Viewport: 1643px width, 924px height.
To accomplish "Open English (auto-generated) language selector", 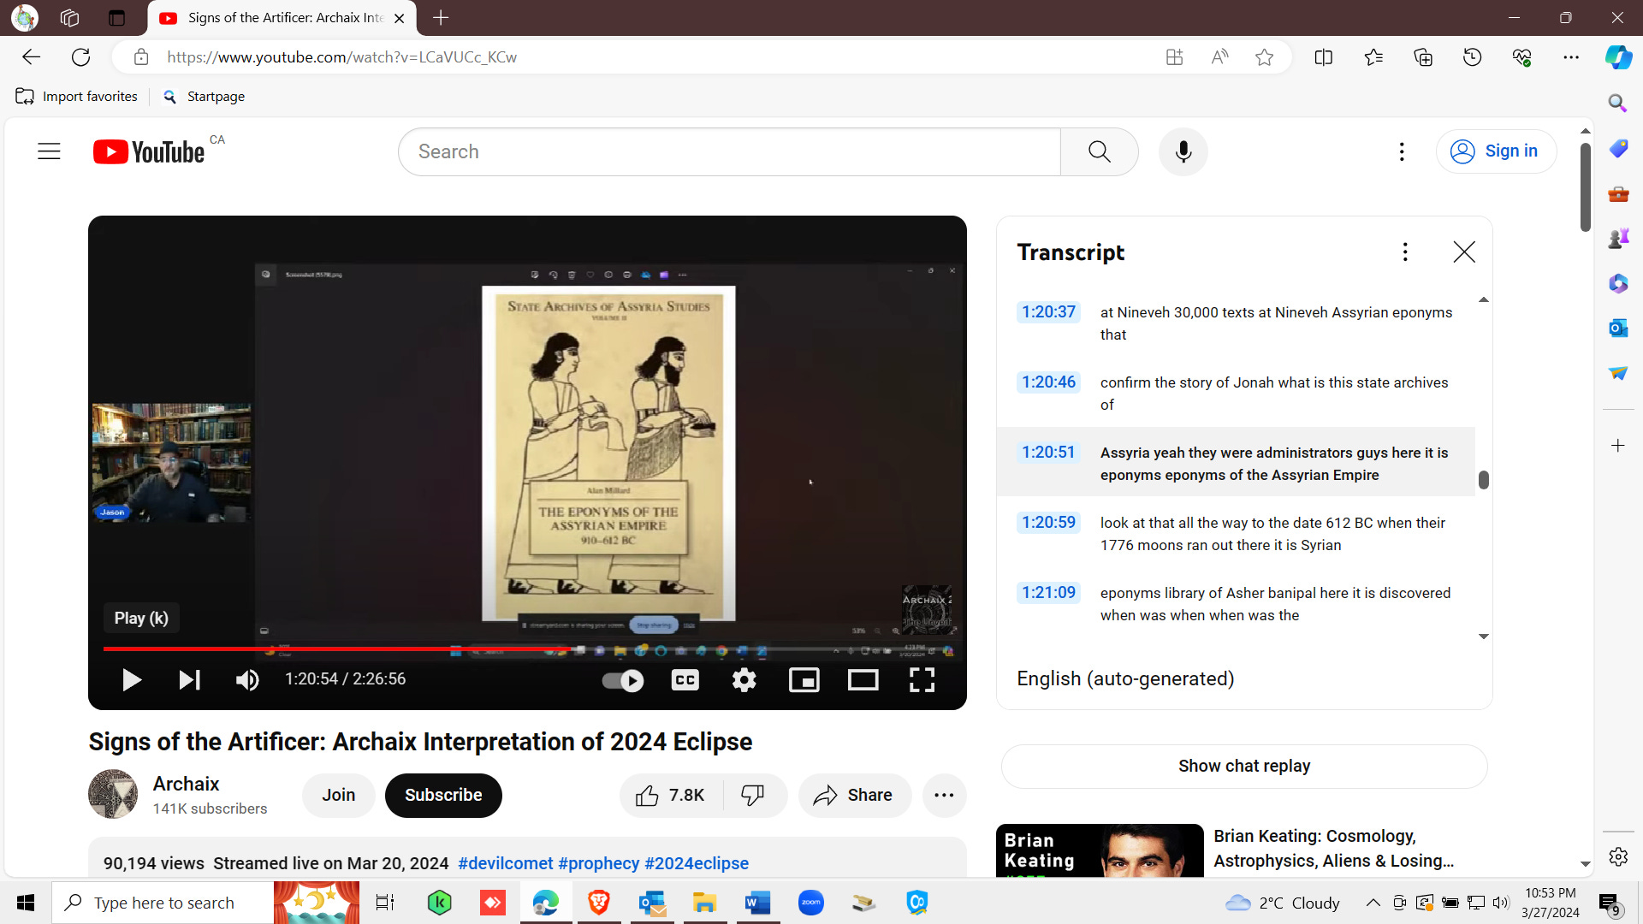I will (x=1125, y=678).
